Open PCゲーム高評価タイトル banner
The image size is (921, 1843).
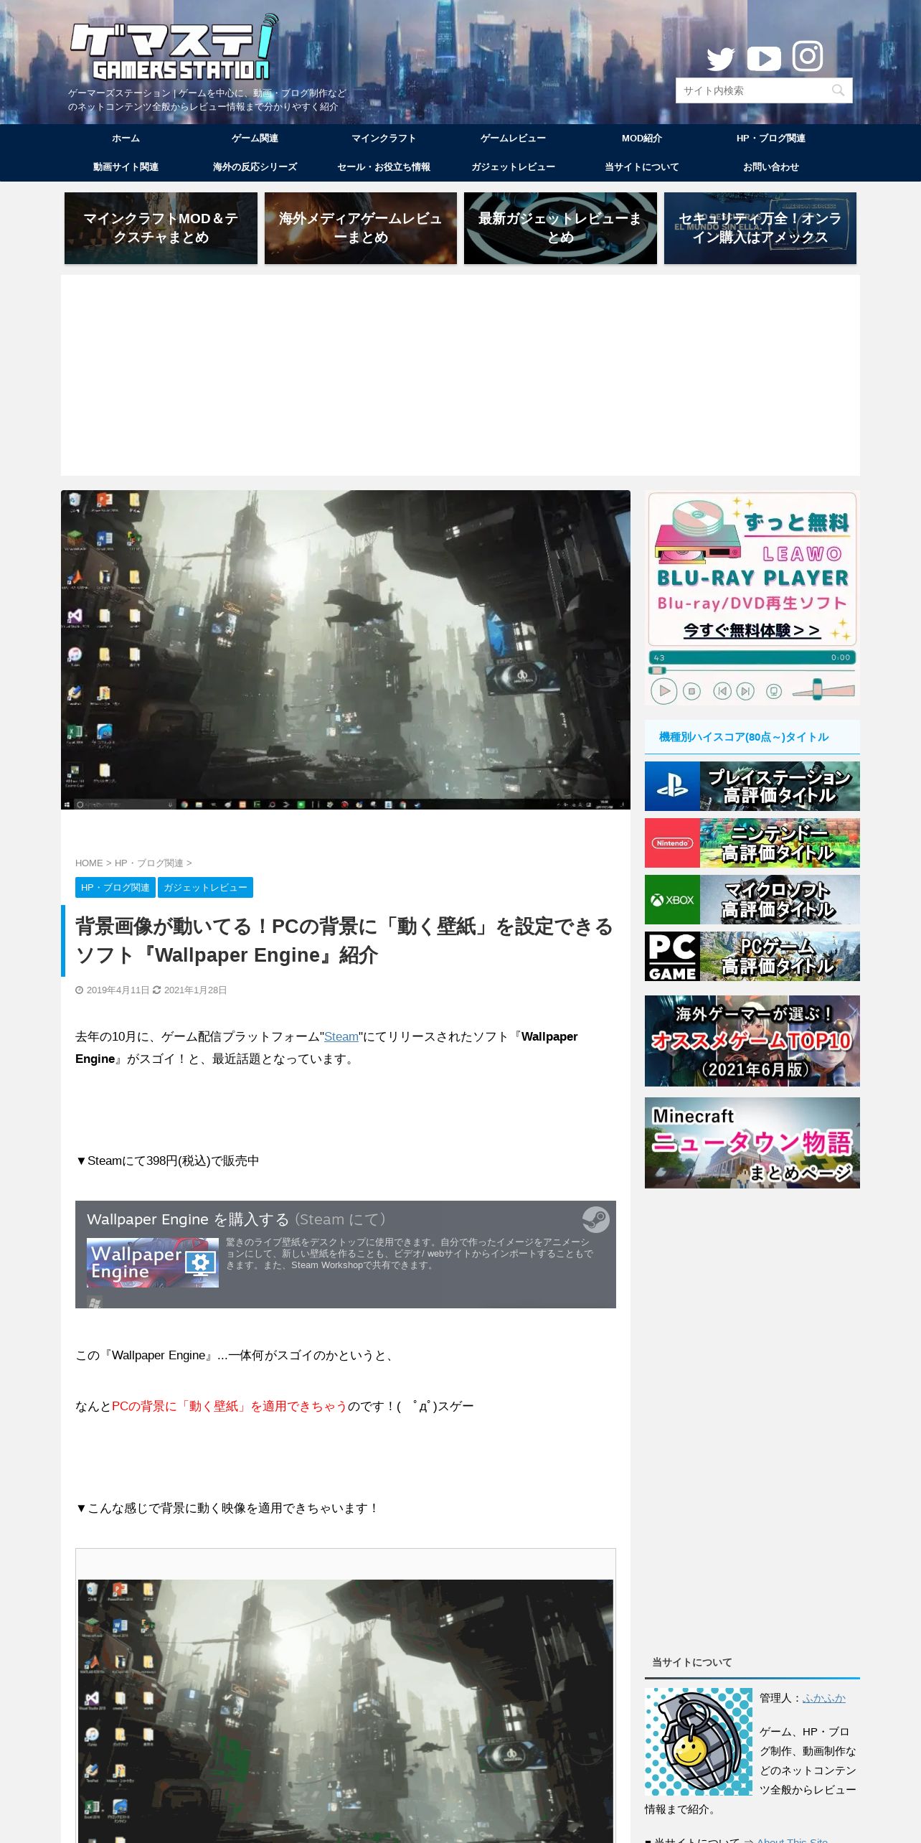pyautogui.click(x=752, y=957)
